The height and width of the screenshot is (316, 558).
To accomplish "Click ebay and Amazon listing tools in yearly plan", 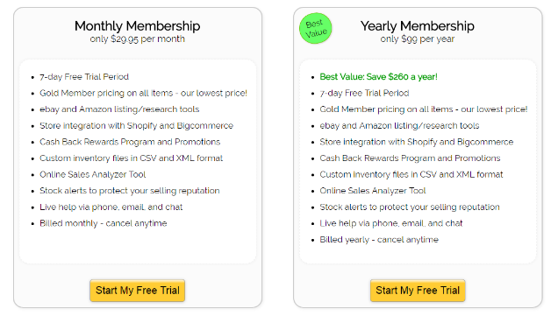I will 399,126.
